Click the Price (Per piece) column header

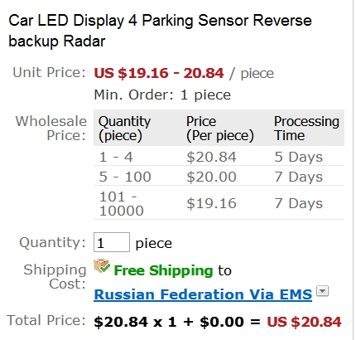(220, 129)
